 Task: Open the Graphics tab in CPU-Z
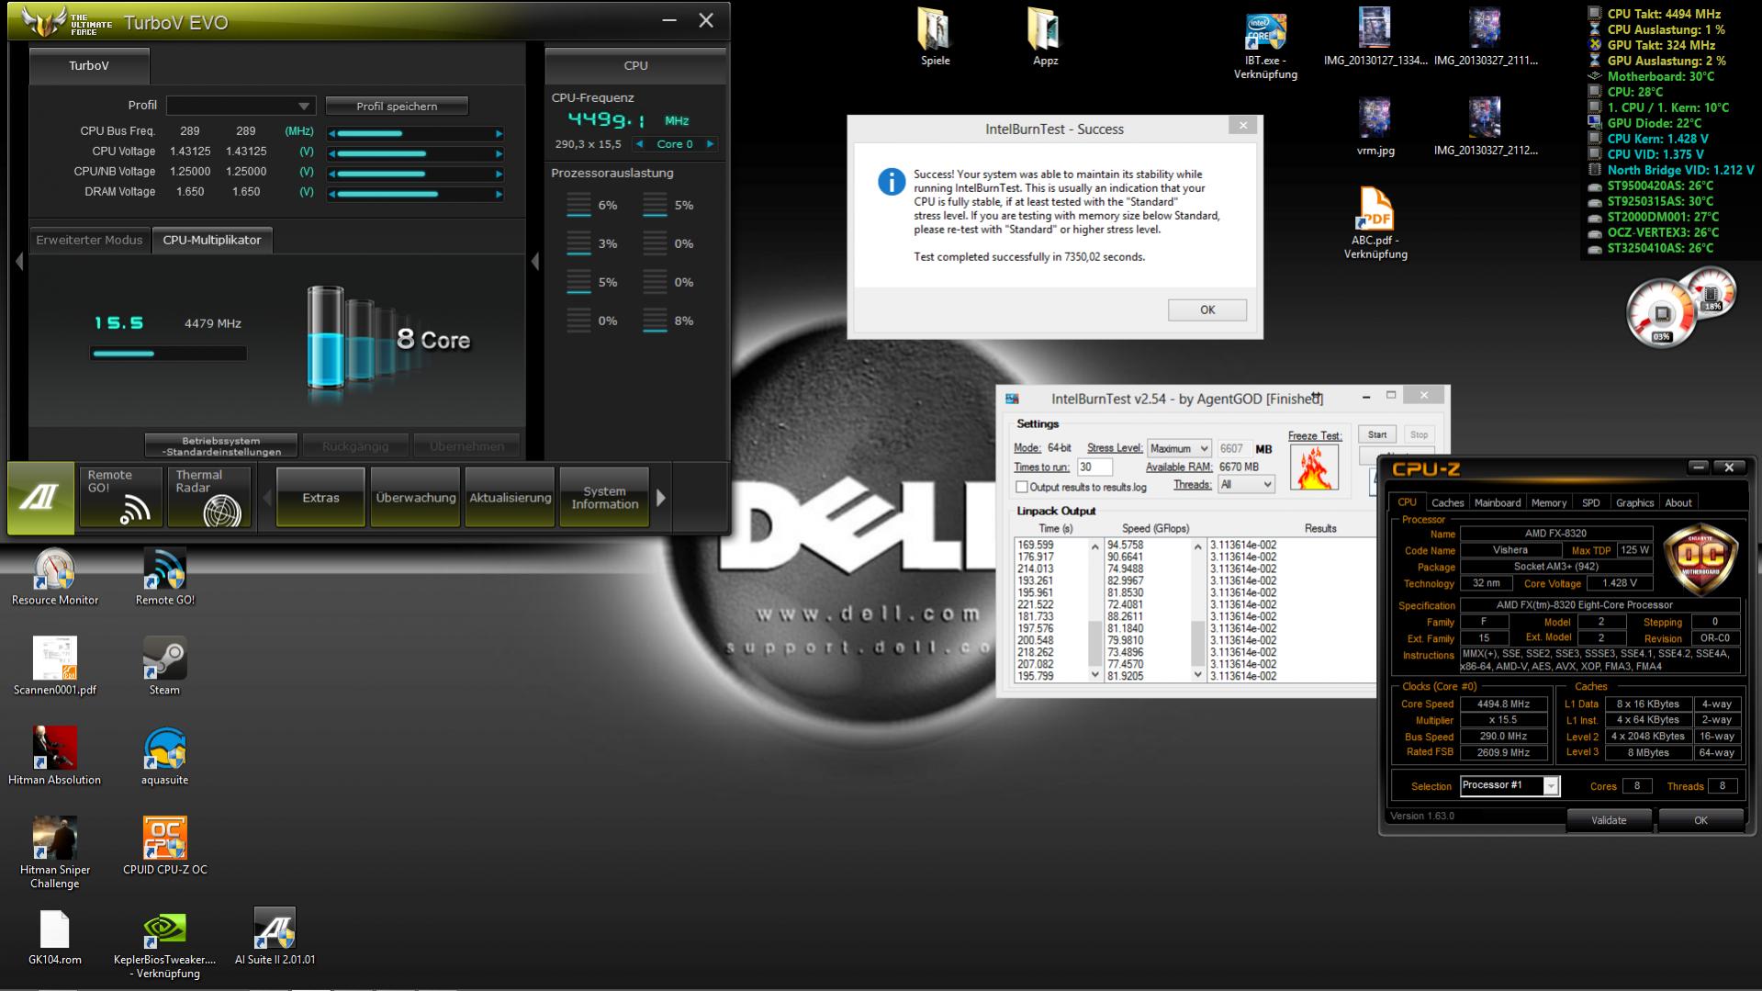tap(1634, 502)
